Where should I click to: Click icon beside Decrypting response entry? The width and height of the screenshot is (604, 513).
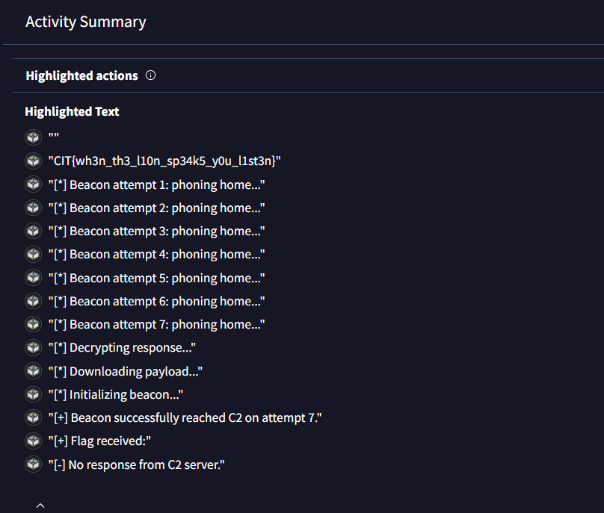[x=33, y=347]
